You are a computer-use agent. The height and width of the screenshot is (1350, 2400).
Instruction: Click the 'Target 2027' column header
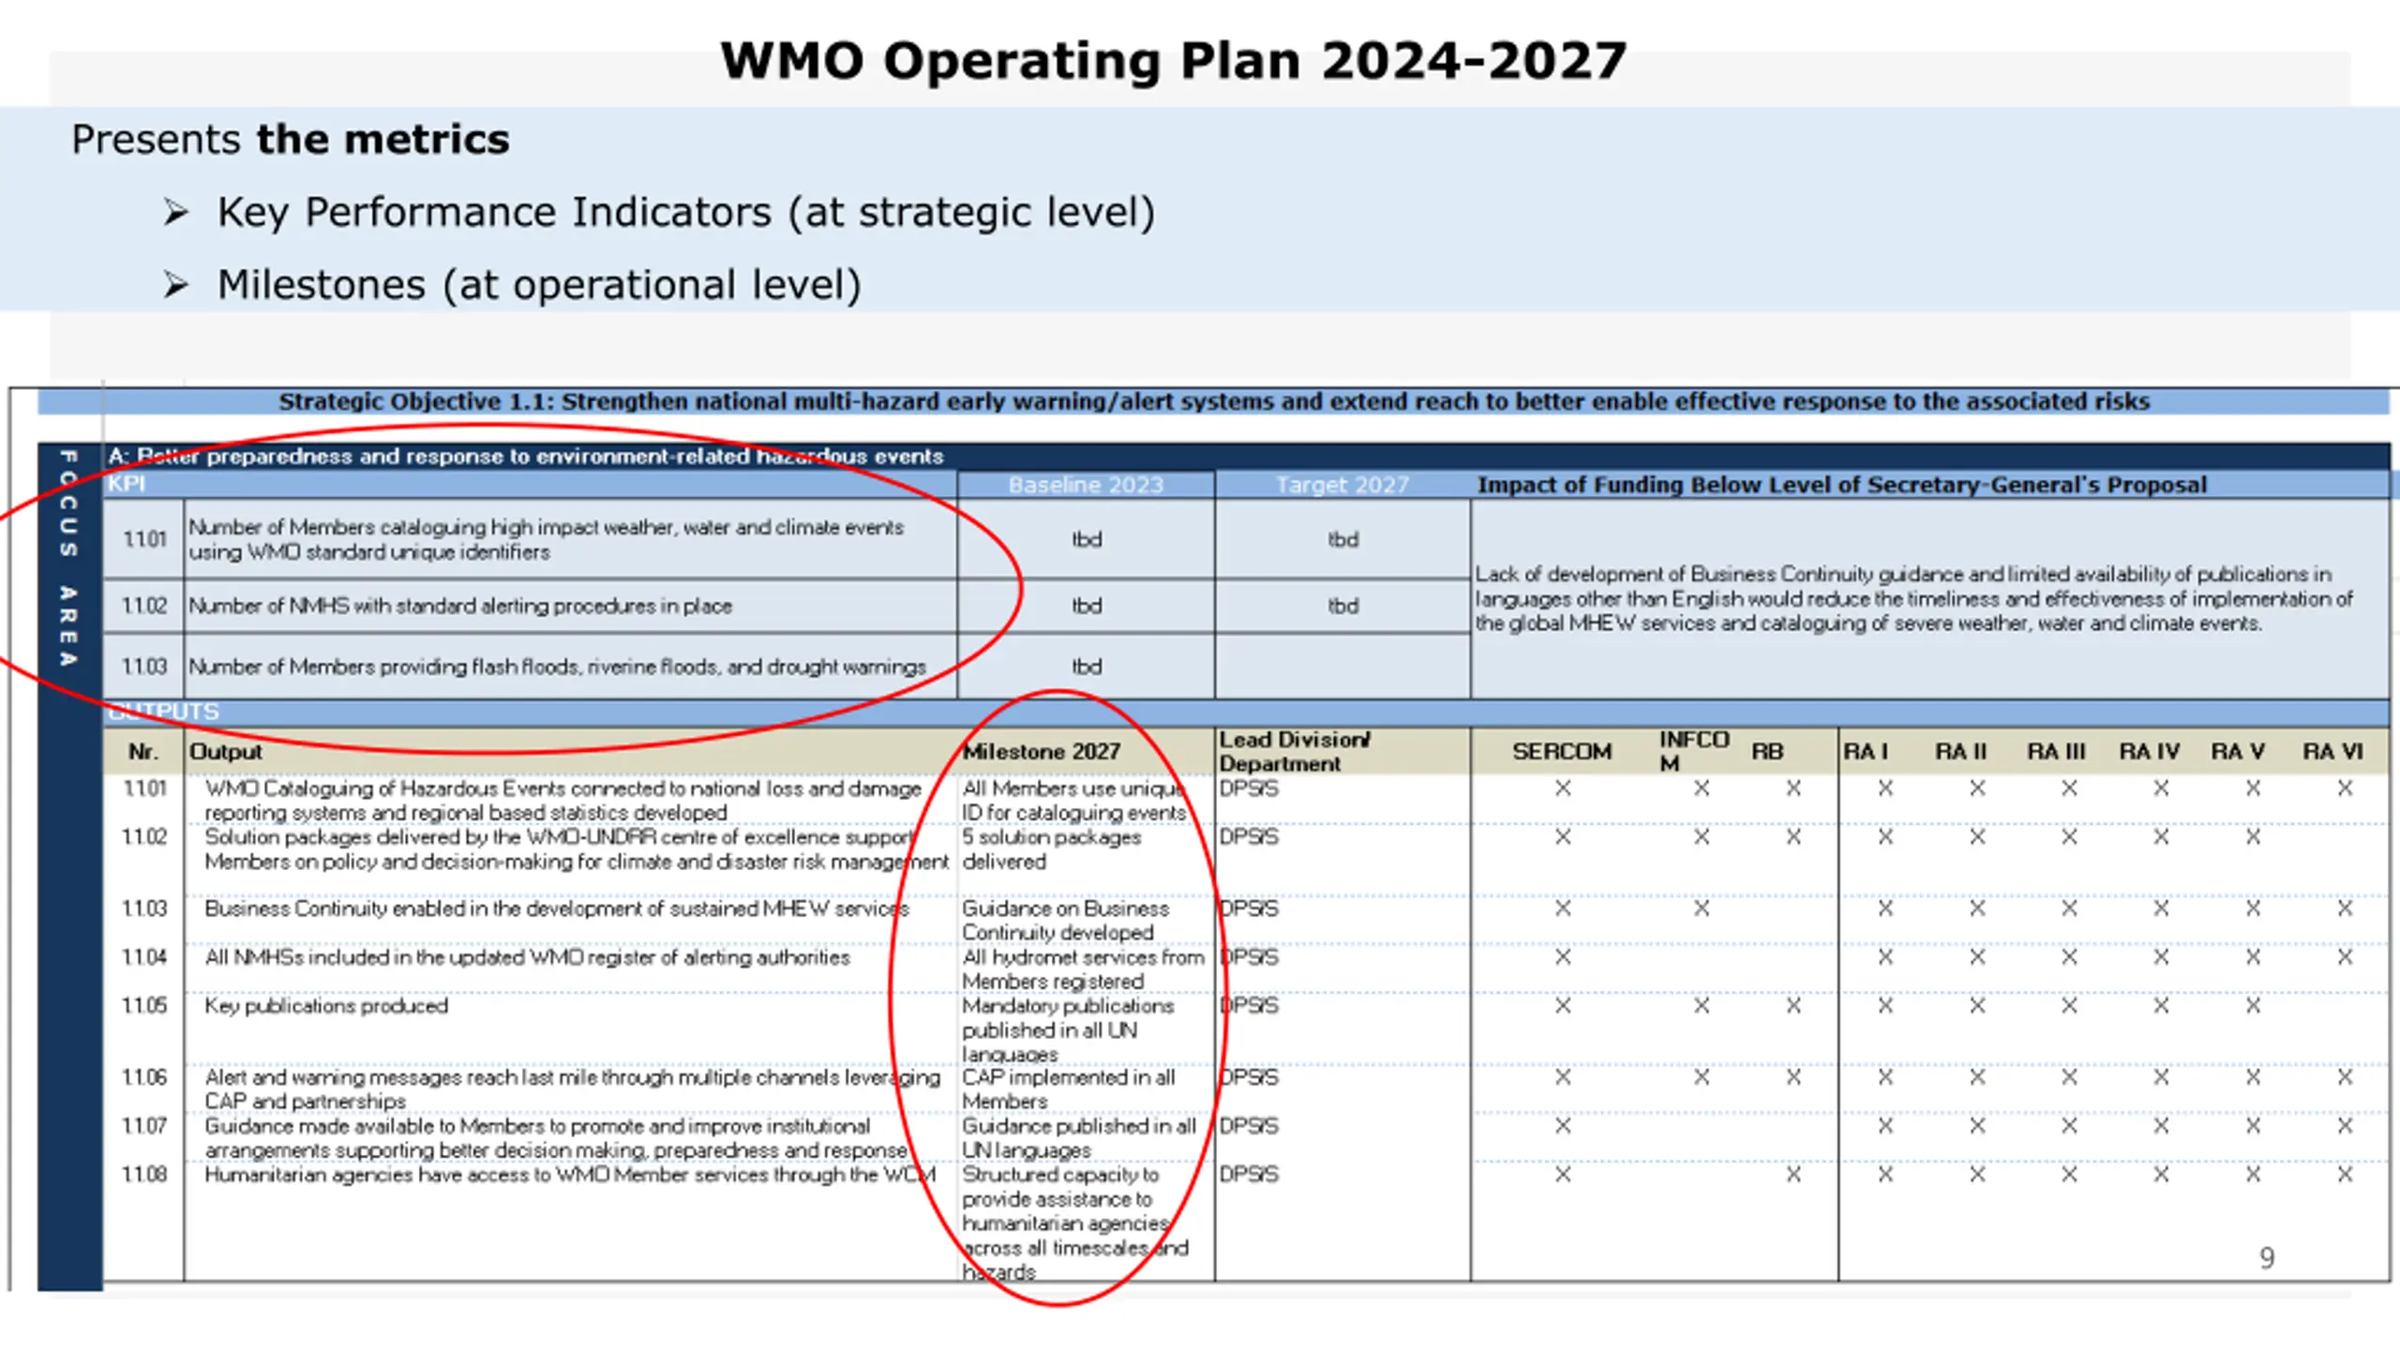[1342, 485]
